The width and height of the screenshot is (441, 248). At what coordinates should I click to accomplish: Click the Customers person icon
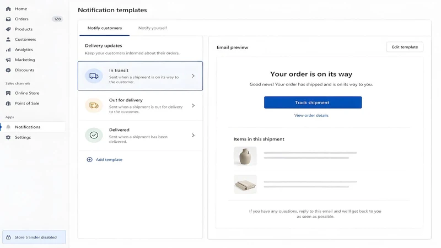point(8,39)
